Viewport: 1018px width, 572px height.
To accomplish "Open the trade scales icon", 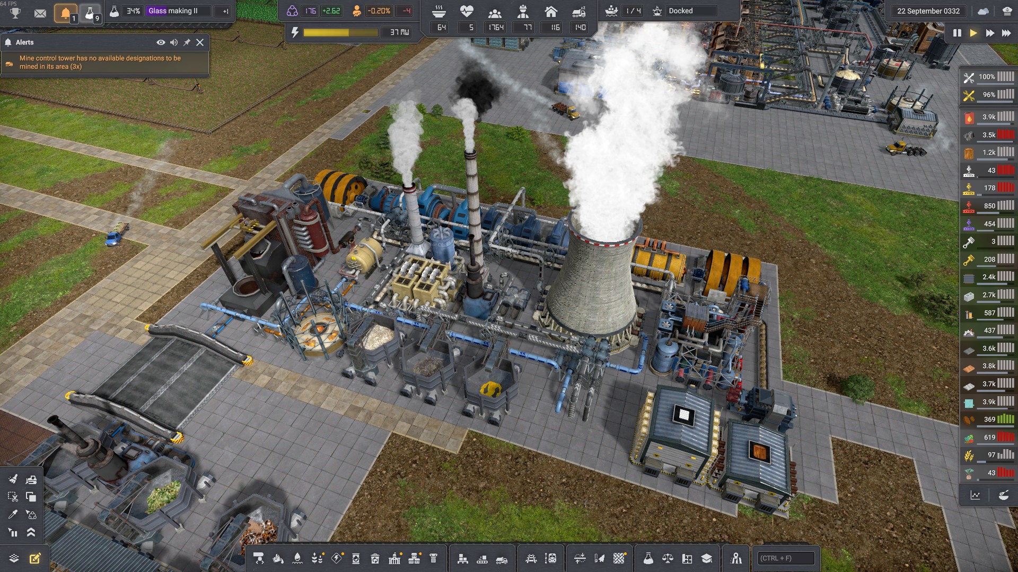I will coord(668,558).
